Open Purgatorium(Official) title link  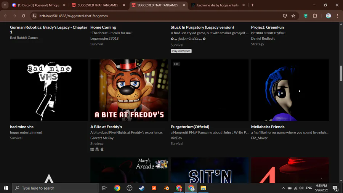(190, 127)
